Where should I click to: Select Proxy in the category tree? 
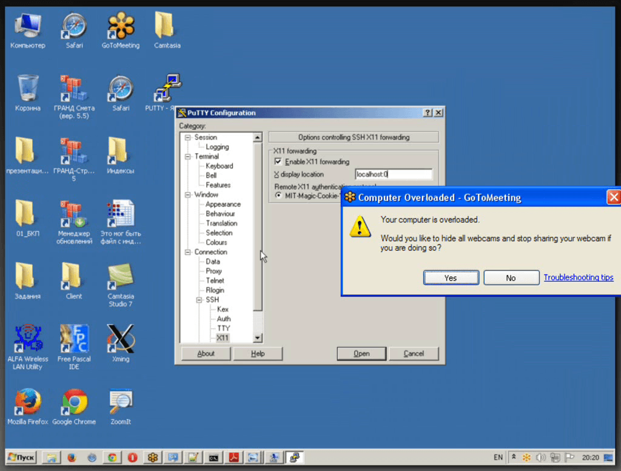coord(213,271)
